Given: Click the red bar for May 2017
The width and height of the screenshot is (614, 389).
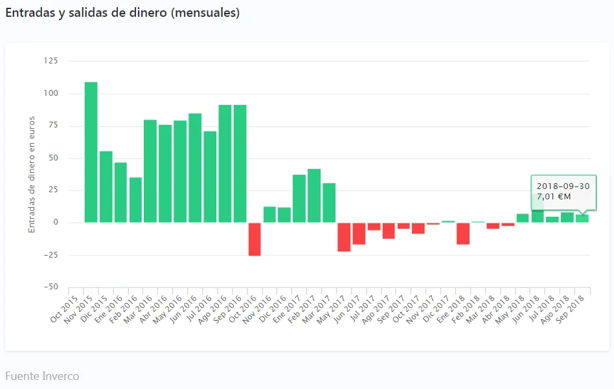Looking at the screenshot, I should click(344, 237).
